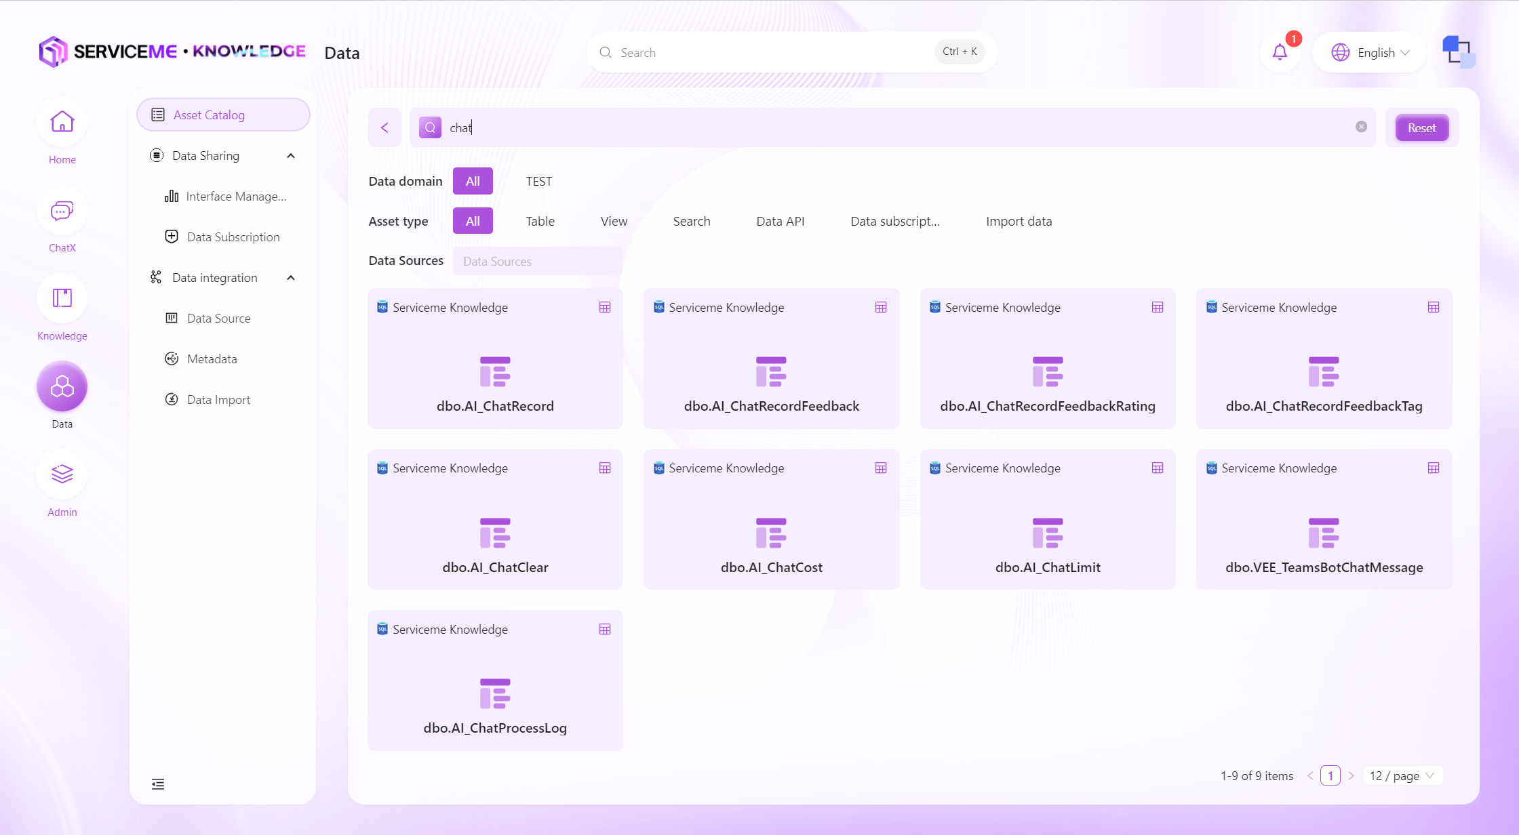This screenshot has height=835, width=1519.
Task: Open the dbo.AI_ChatProcessLog card
Action: [495, 680]
